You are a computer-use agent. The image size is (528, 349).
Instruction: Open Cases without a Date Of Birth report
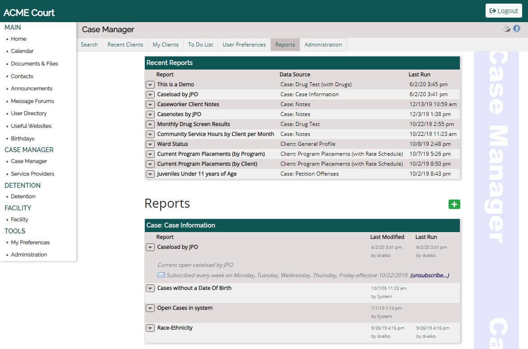[195, 288]
